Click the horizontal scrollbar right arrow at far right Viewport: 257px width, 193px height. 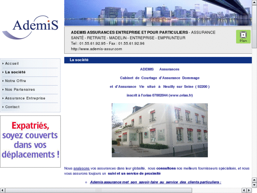click(x=249, y=191)
